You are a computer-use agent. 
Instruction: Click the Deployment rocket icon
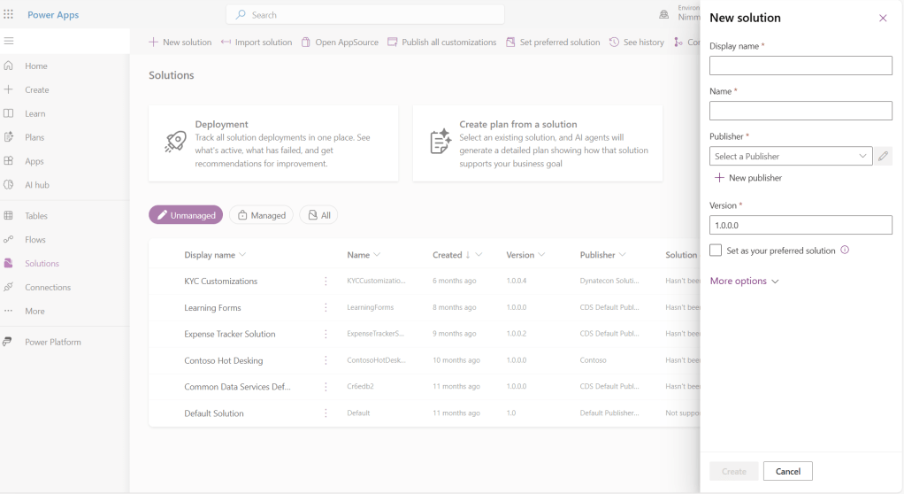175,142
